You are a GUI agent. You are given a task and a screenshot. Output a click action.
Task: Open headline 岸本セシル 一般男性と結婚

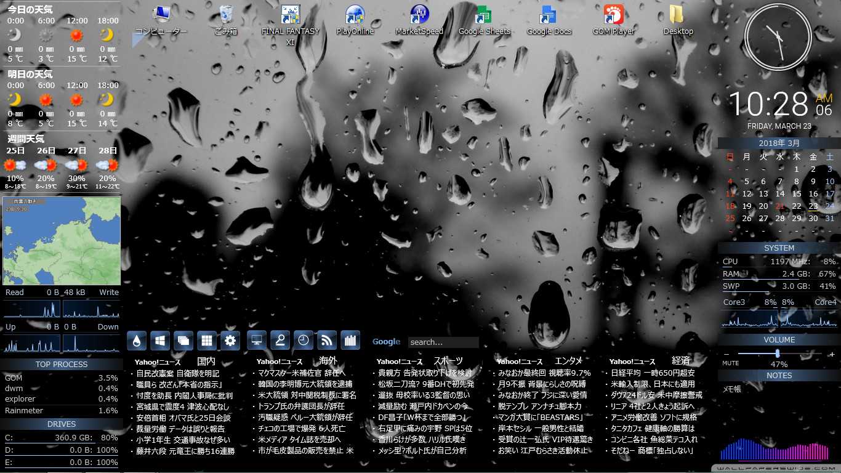coord(541,428)
